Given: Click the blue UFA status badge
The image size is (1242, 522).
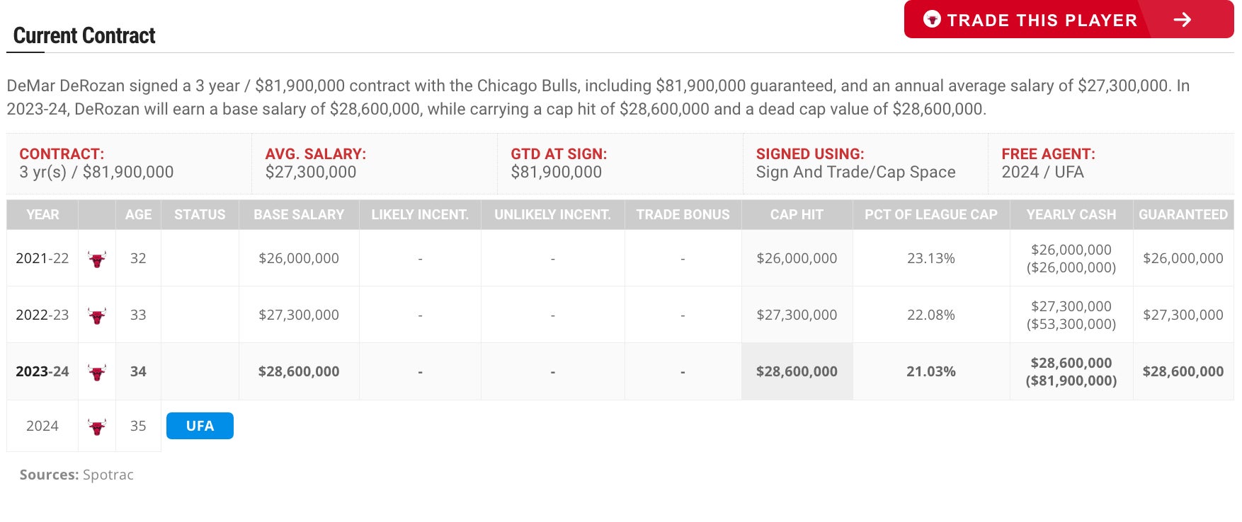Looking at the screenshot, I should coord(200,426).
